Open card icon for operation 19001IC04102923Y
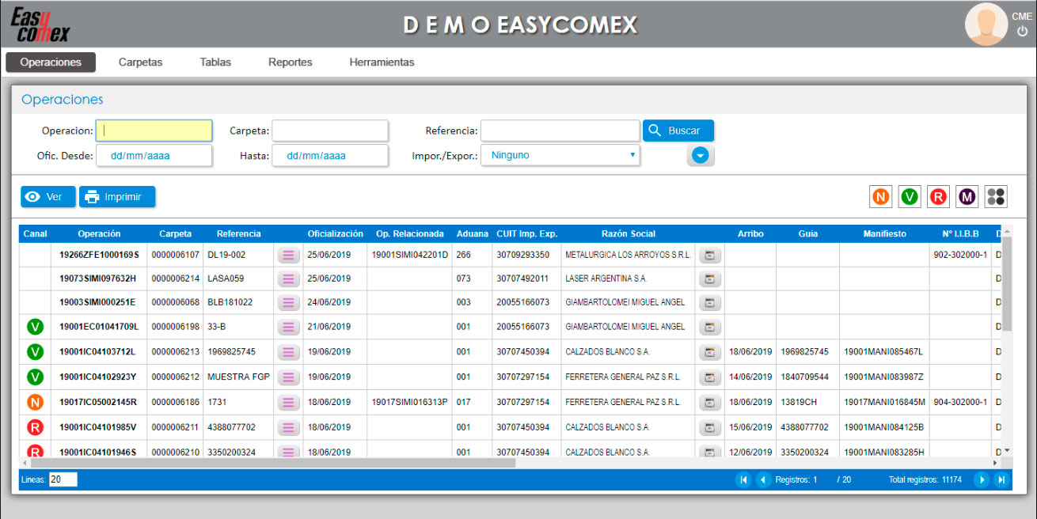Screen dimensions: 1037x519 (x=710, y=377)
